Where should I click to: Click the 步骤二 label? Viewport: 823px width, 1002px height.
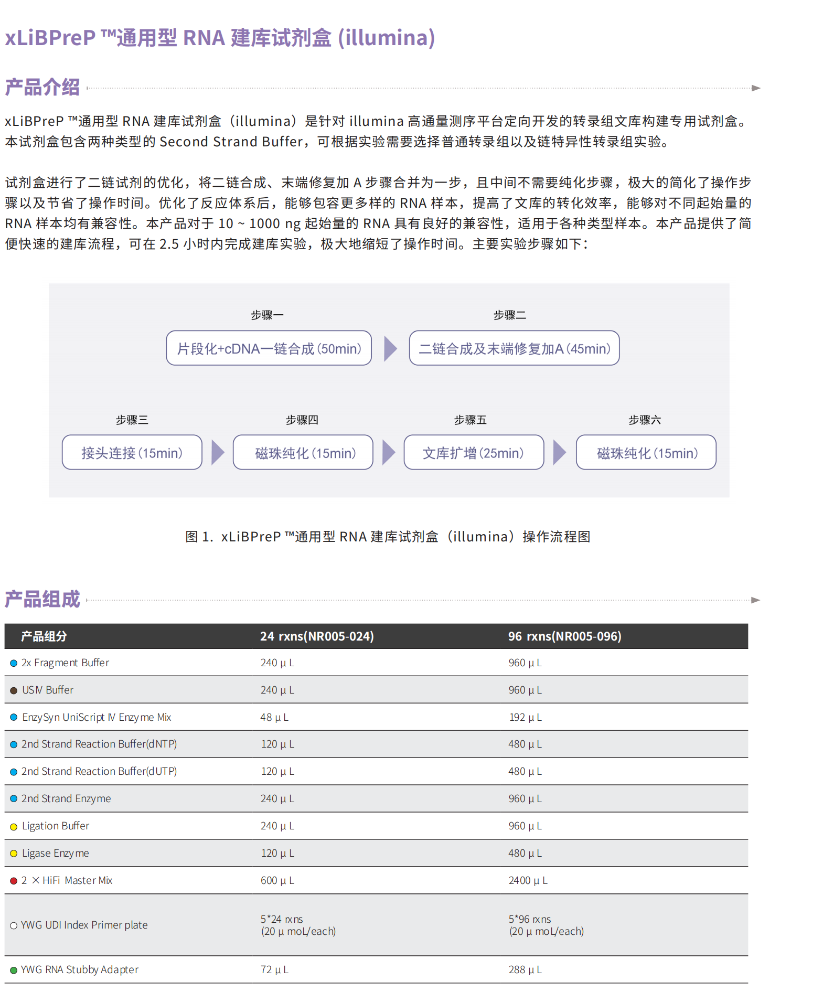coord(510,315)
